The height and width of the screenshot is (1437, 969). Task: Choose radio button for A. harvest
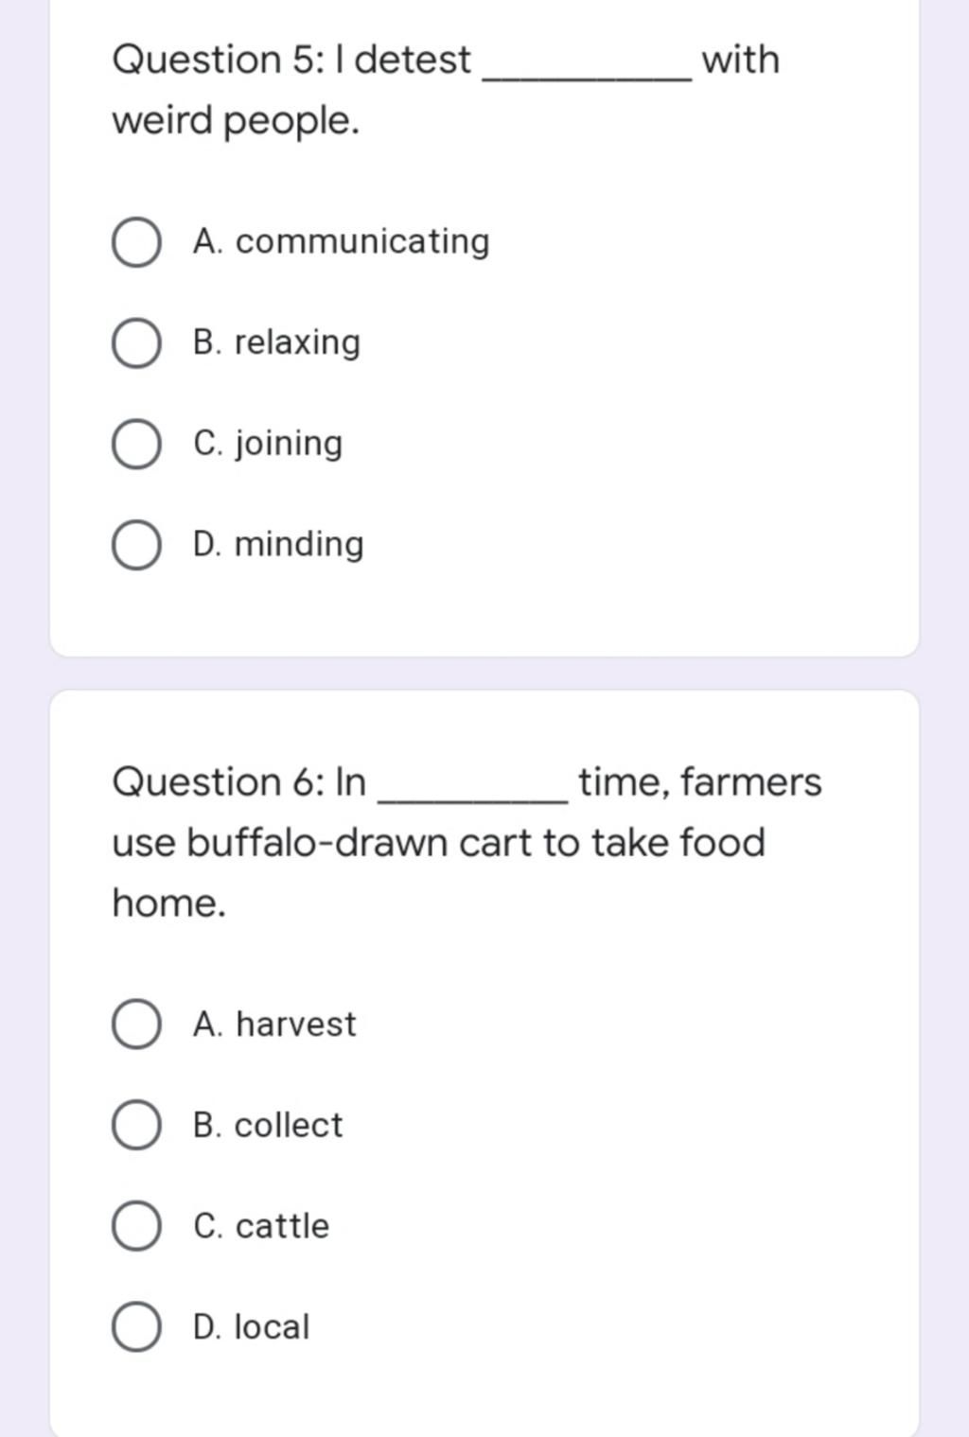point(136,1025)
